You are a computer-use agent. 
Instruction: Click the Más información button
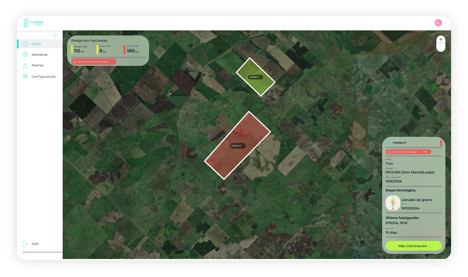(413, 246)
